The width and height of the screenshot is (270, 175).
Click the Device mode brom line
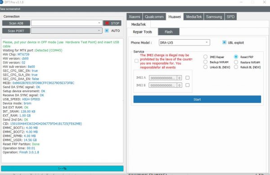coord(17,103)
